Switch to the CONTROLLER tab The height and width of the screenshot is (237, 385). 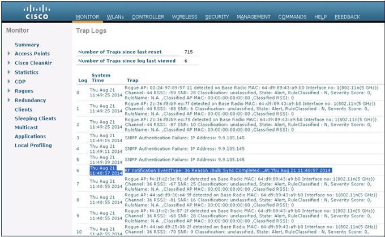click(x=148, y=17)
